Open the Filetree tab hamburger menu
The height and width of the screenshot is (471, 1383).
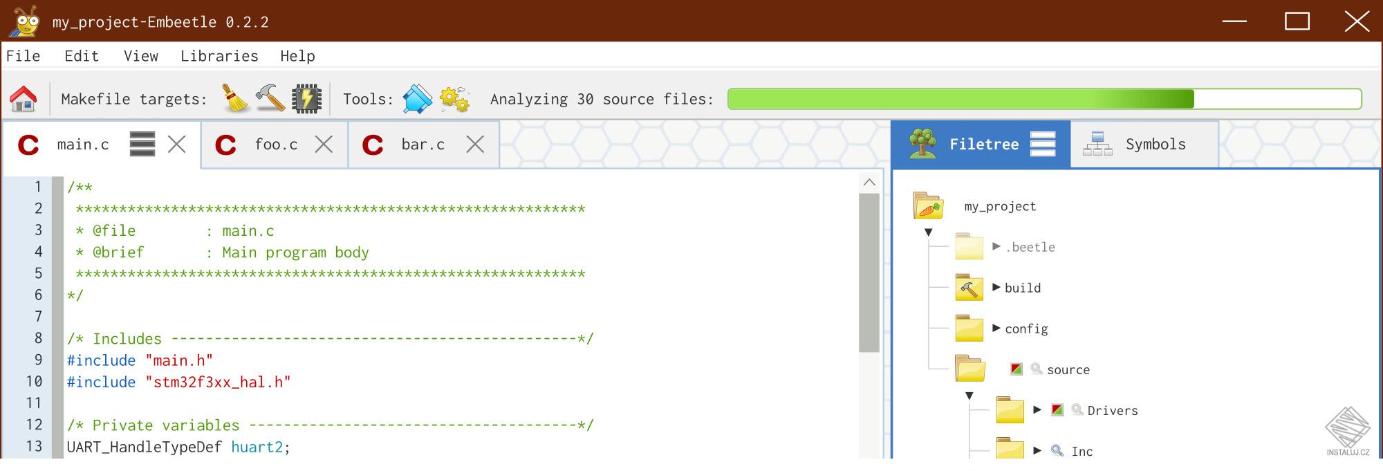(1043, 144)
